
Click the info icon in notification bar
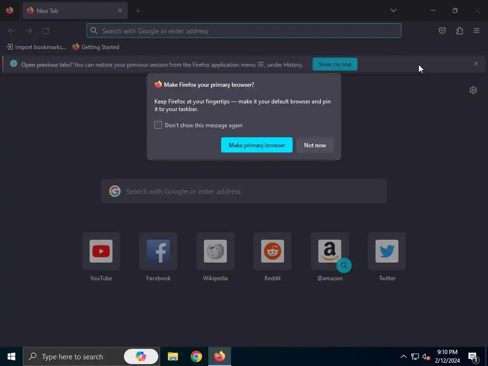click(x=13, y=63)
